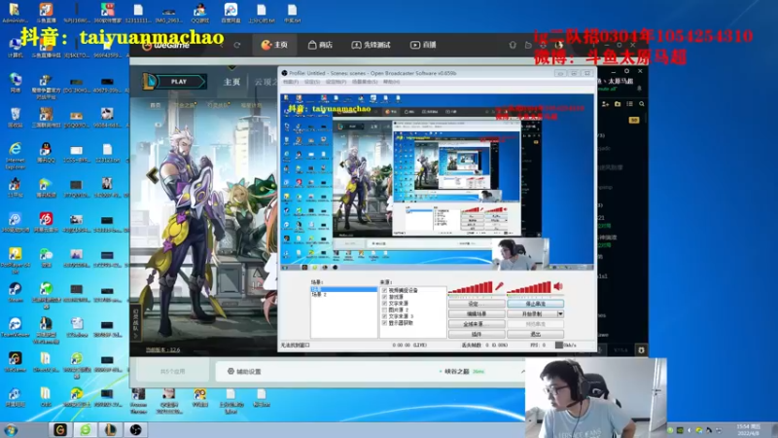Open WeGame 主页 tab
This screenshot has width=778, height=438.
[x=274, y=45]
